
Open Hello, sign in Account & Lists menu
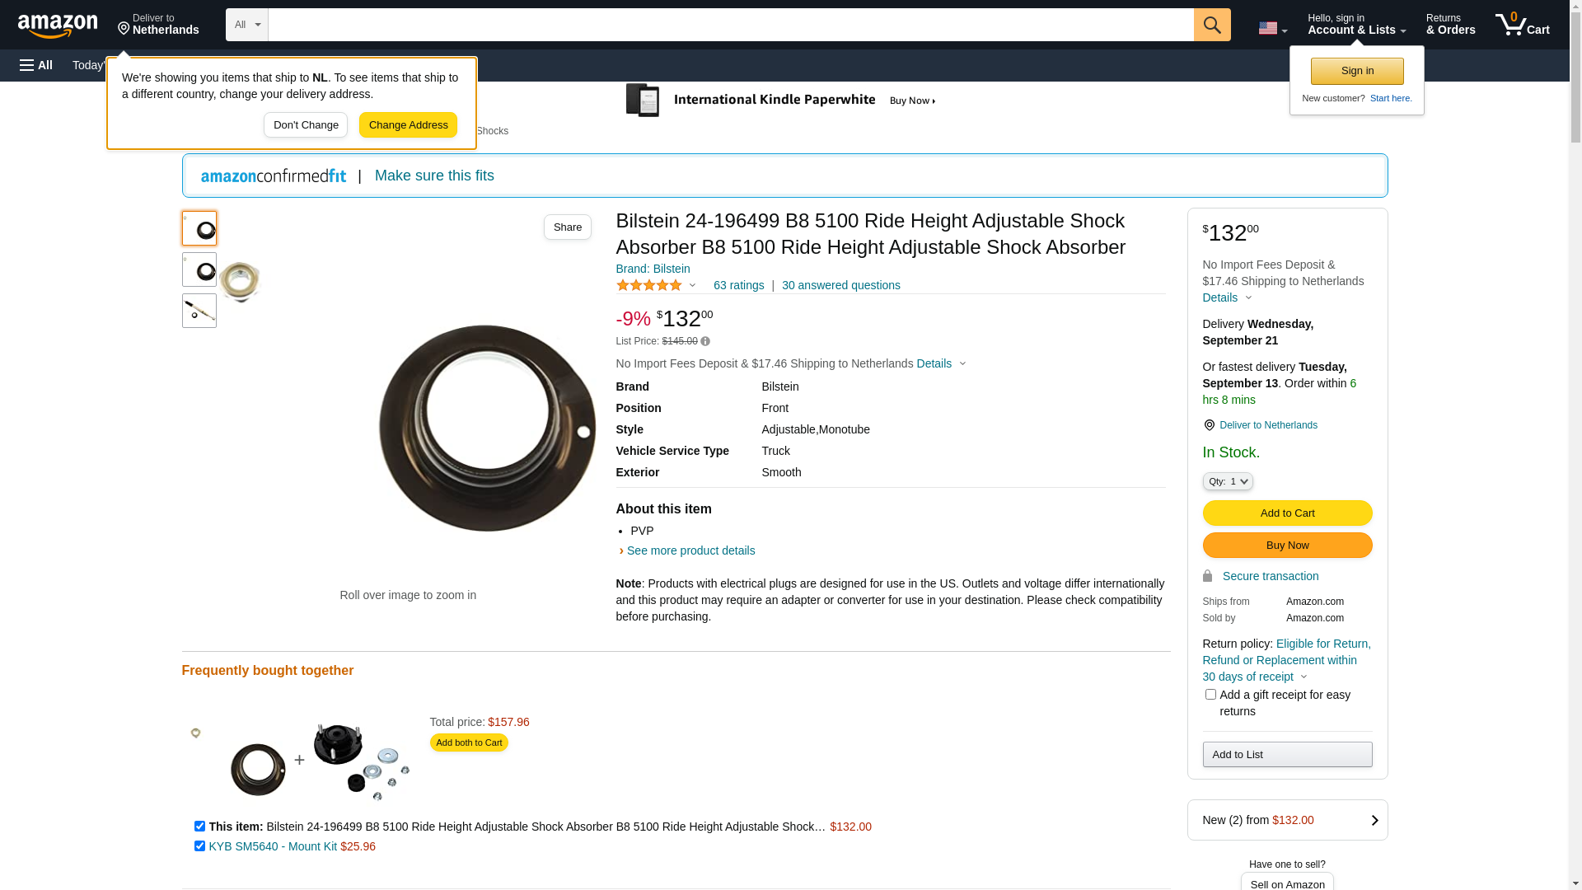coord(1356,25)
